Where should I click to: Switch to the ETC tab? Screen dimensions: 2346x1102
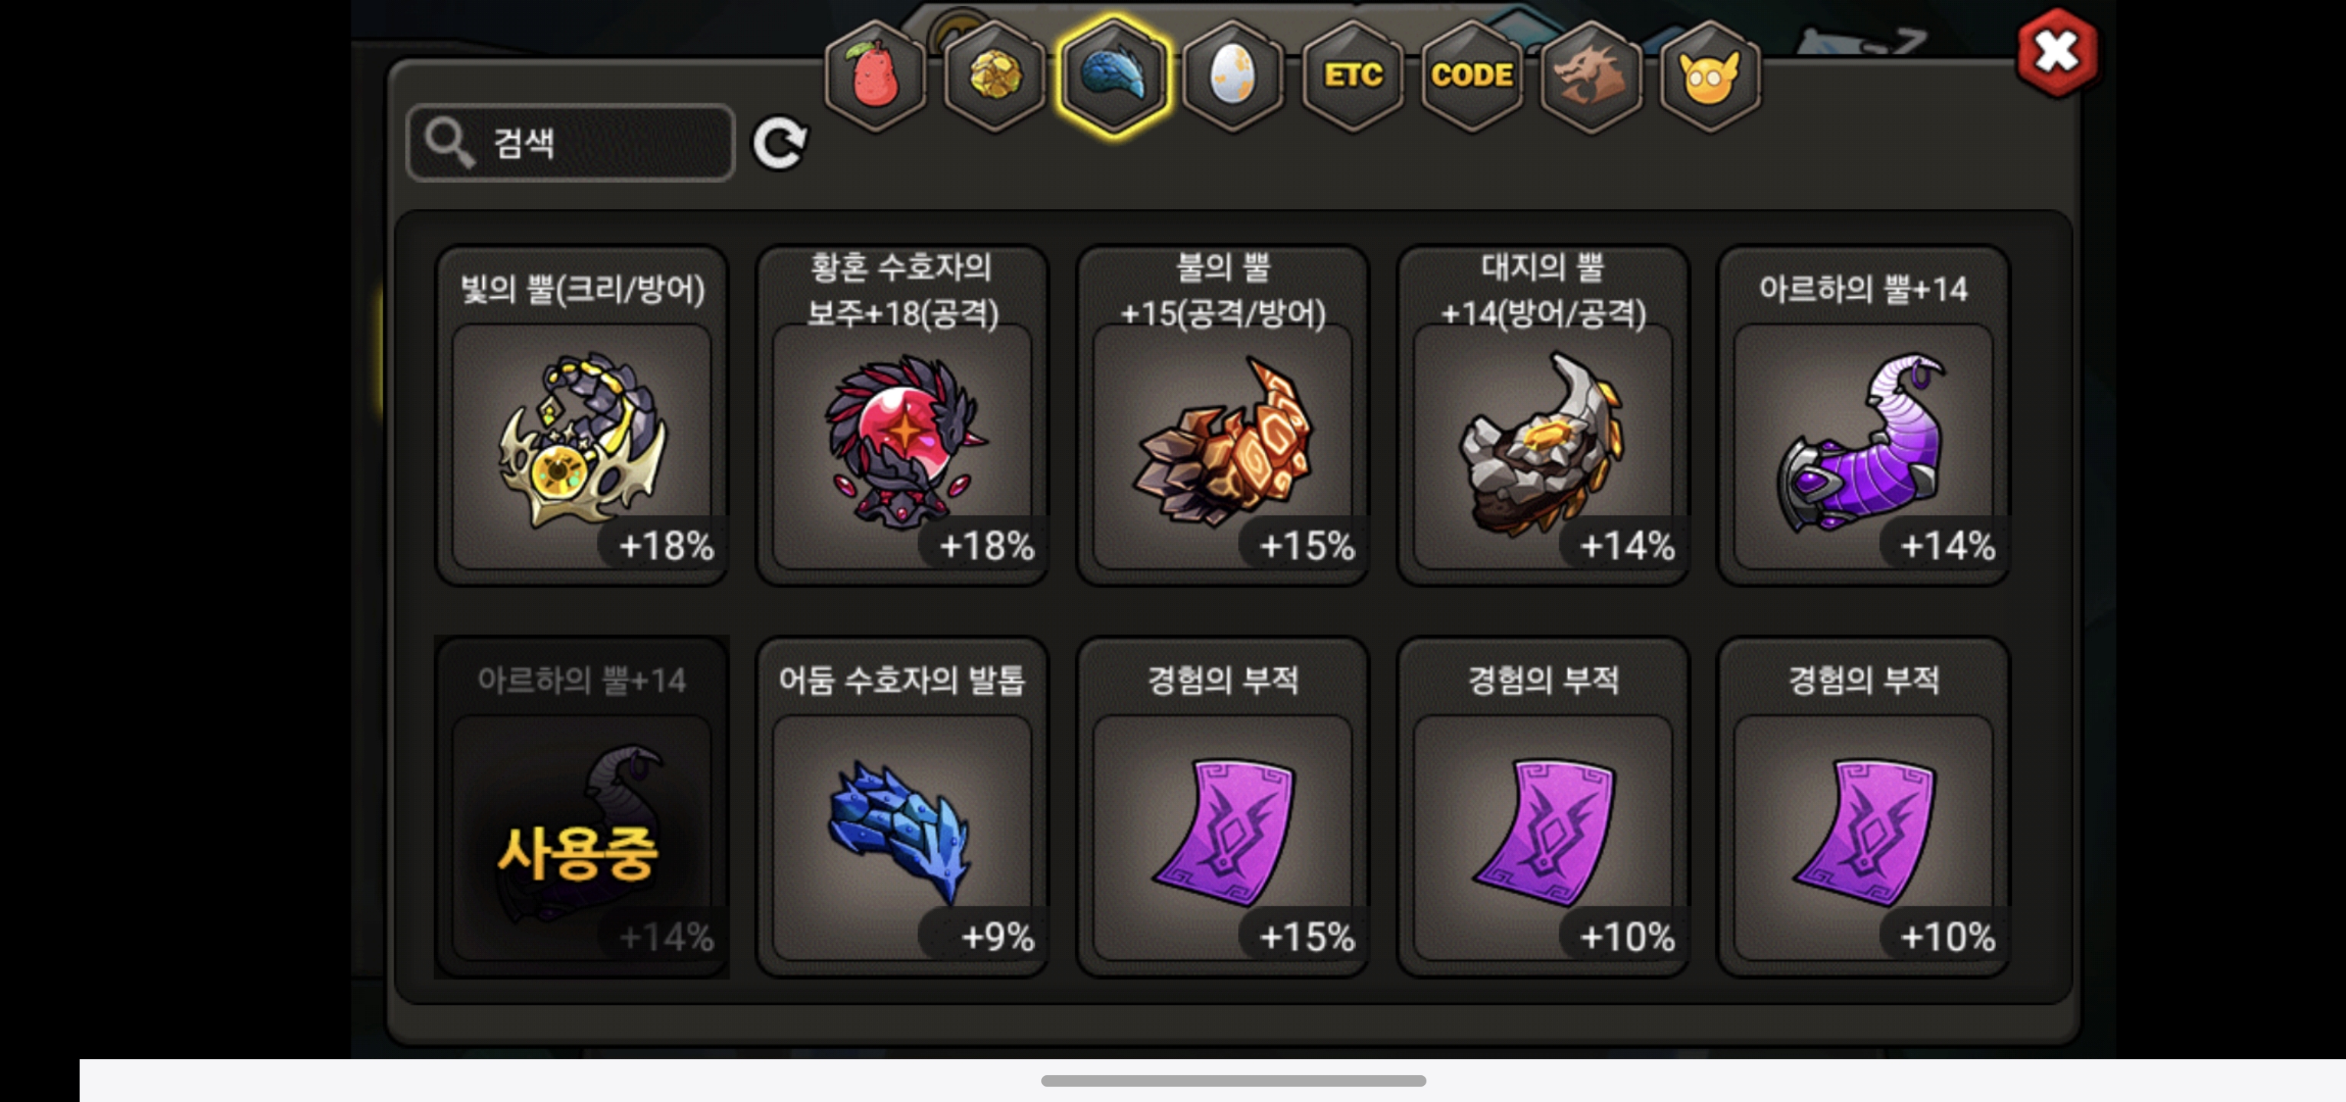1352,76
